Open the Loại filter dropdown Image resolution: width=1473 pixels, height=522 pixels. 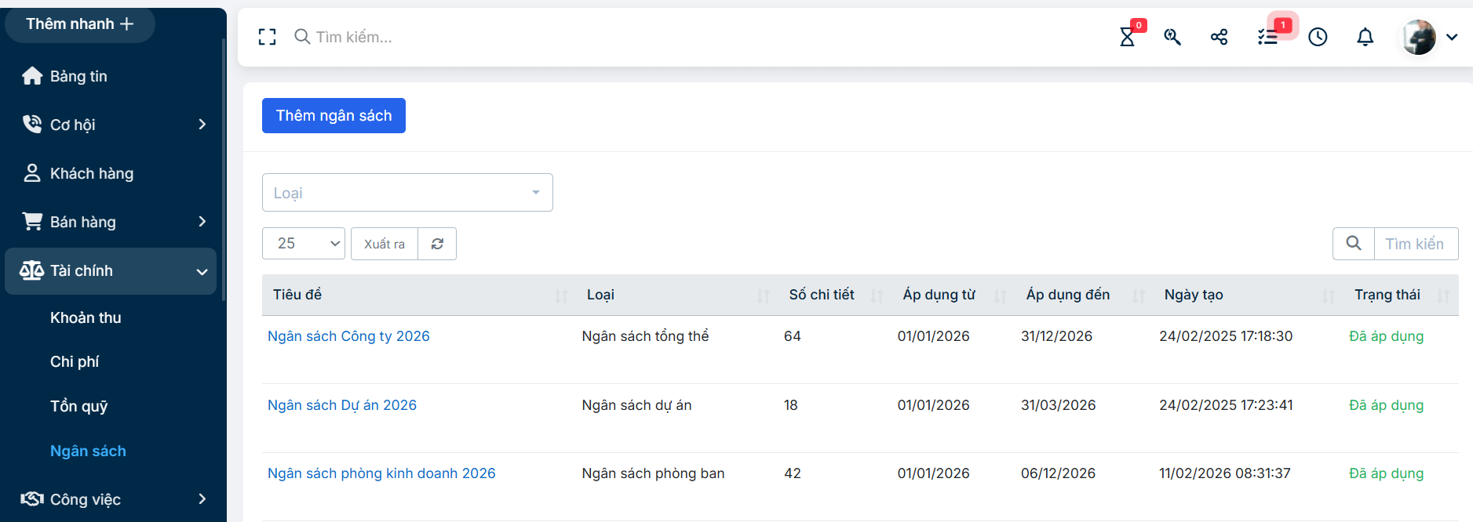click(407, 193)
